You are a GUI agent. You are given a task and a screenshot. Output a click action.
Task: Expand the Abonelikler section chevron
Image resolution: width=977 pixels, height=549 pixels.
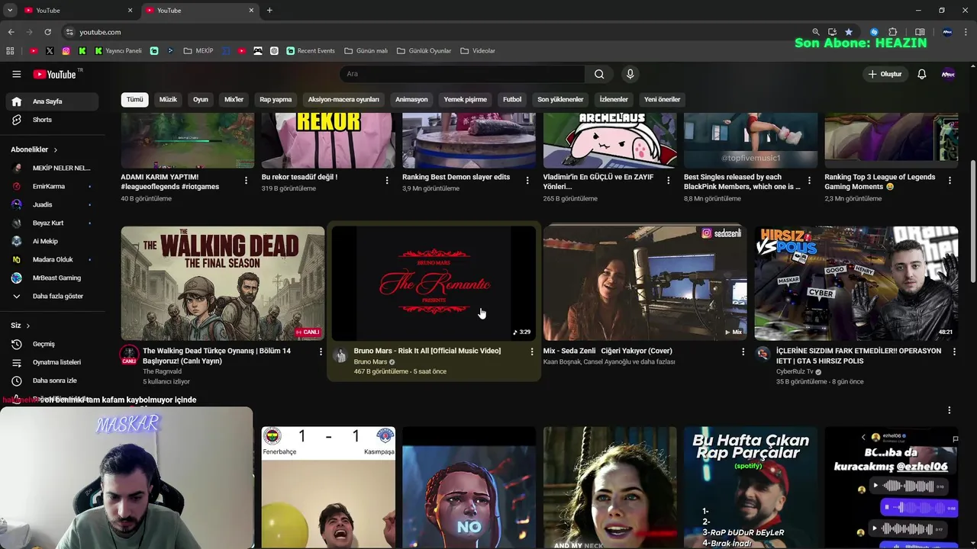pos(56,149)
